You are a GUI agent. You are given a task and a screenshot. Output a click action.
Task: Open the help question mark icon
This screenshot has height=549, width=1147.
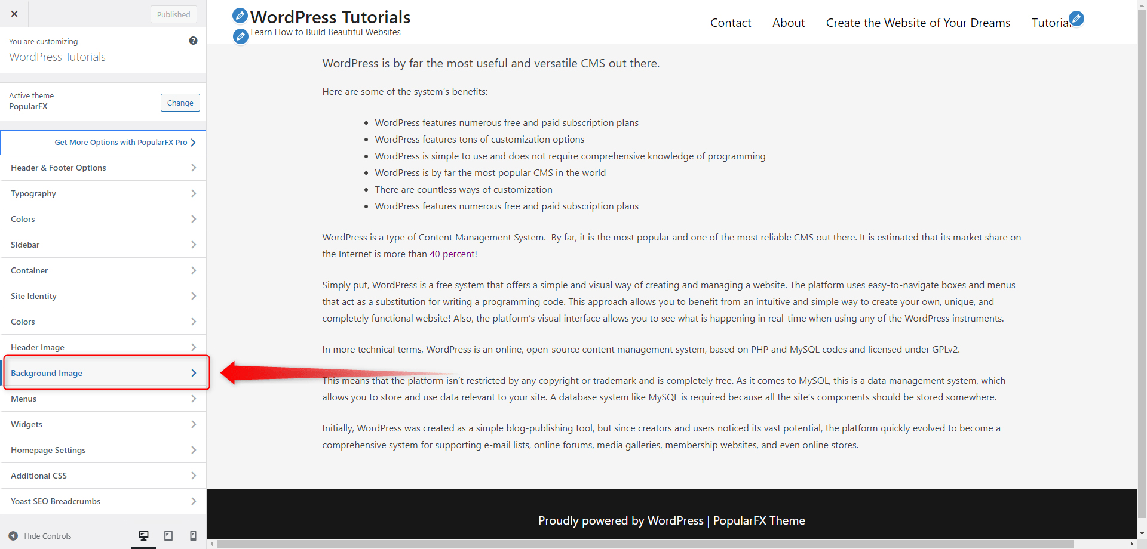point(193,41)
